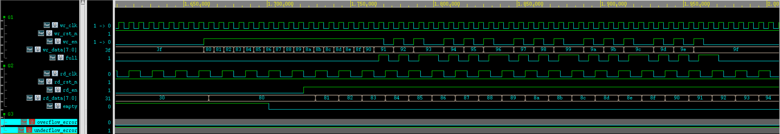
Task: Click the rd_data value segment '8a' in waveform
Action: 536,98
